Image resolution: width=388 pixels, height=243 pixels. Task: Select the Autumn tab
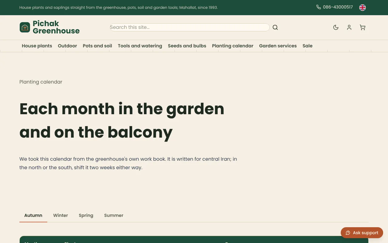33,215
